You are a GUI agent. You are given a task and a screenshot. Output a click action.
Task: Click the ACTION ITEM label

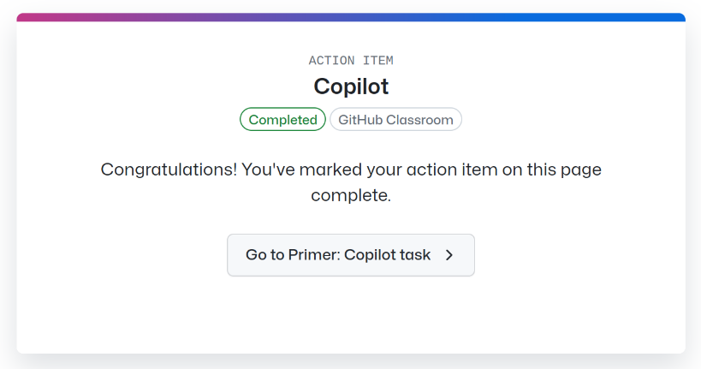351,61
